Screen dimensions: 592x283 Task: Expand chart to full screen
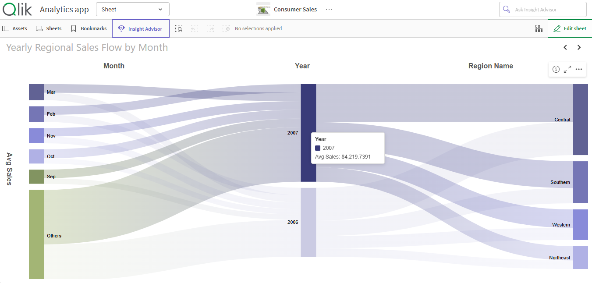[567, 69]
